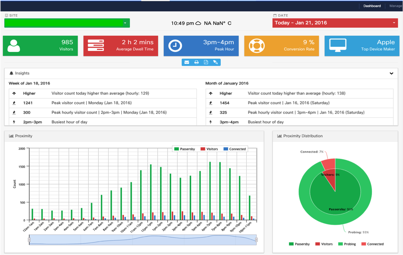This screenshot has width=403, height=255.
Task: Export the dashboard using the PDF icon
Action: 206,62
